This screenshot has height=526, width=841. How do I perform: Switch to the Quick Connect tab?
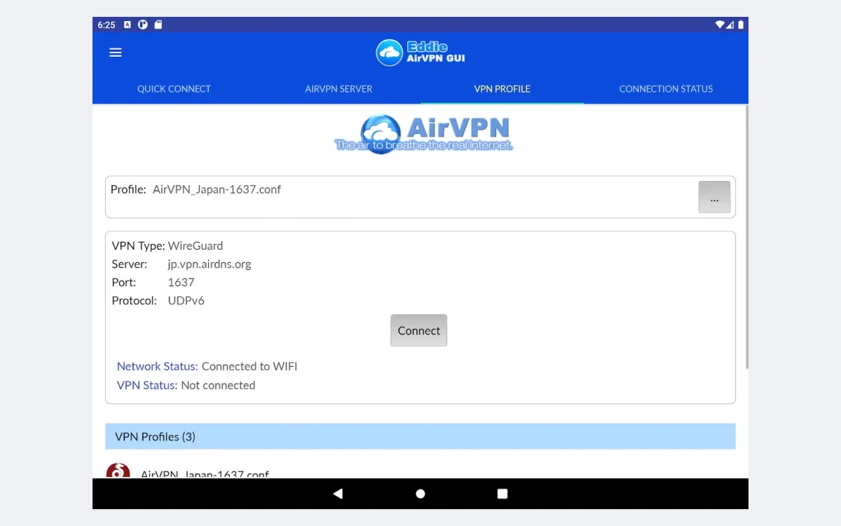click(174, 89)
